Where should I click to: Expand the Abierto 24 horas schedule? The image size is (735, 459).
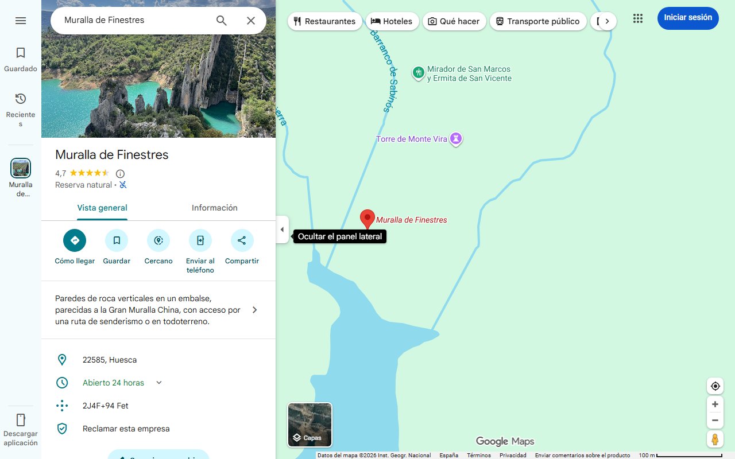(158, 382)
